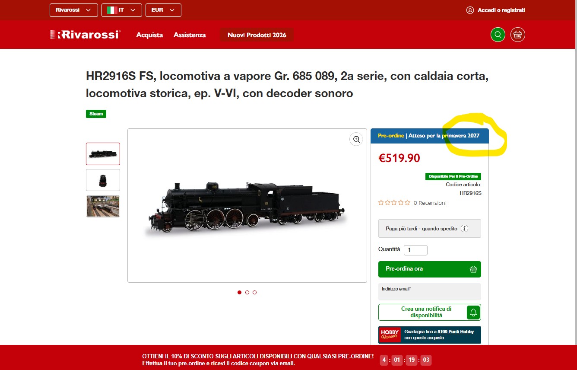The height and width of the screenshot is (370, 577).
Task: Open the Assistenza menu
Action: pyautogui.click(x=190, y=35)
